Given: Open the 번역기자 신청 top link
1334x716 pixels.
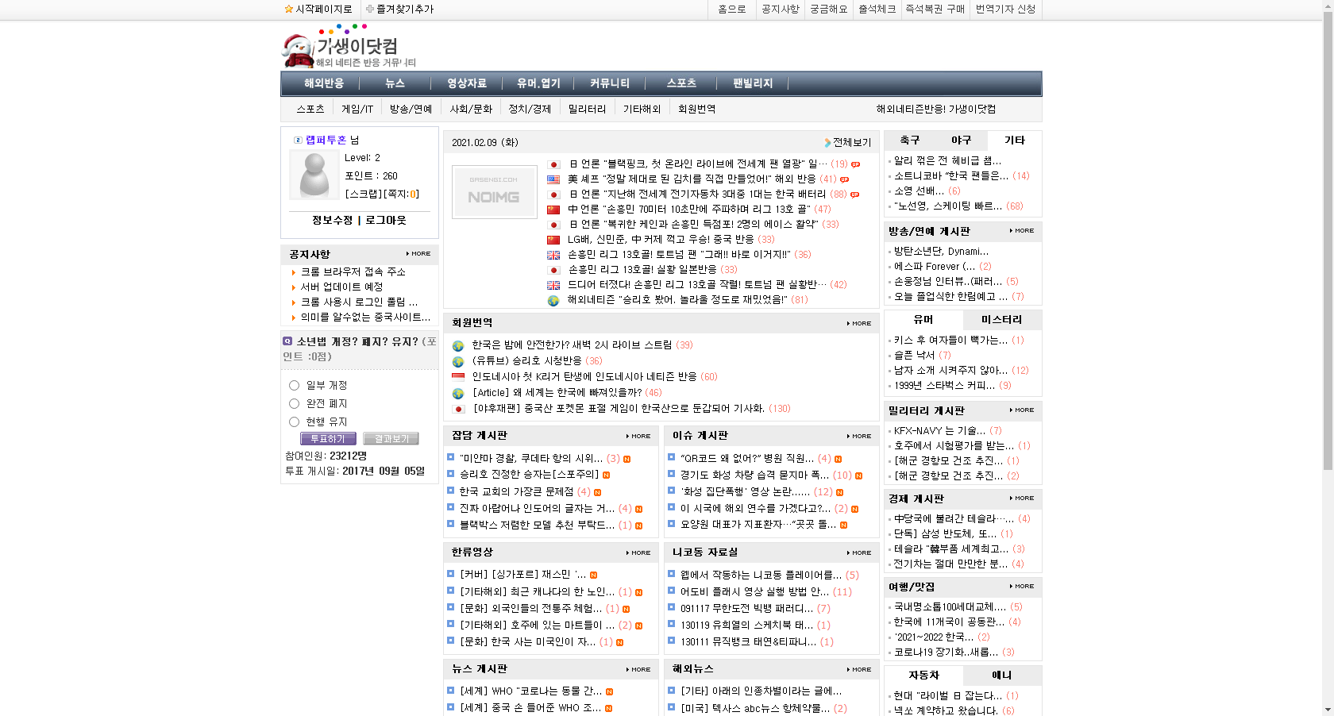Looking at the screenshot, I should (1006, 10).
